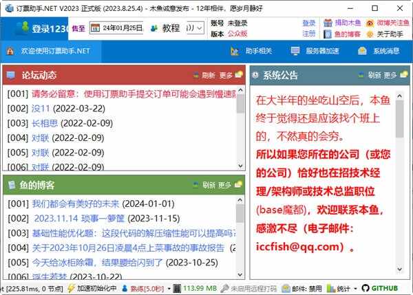The height and width of the screenshot is (295, 413).
Task: Open forum post 长相思
Action: 45,123
